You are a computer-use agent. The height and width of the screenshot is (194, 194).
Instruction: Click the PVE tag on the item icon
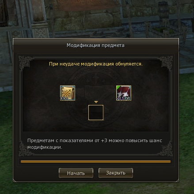click(127, 98)
